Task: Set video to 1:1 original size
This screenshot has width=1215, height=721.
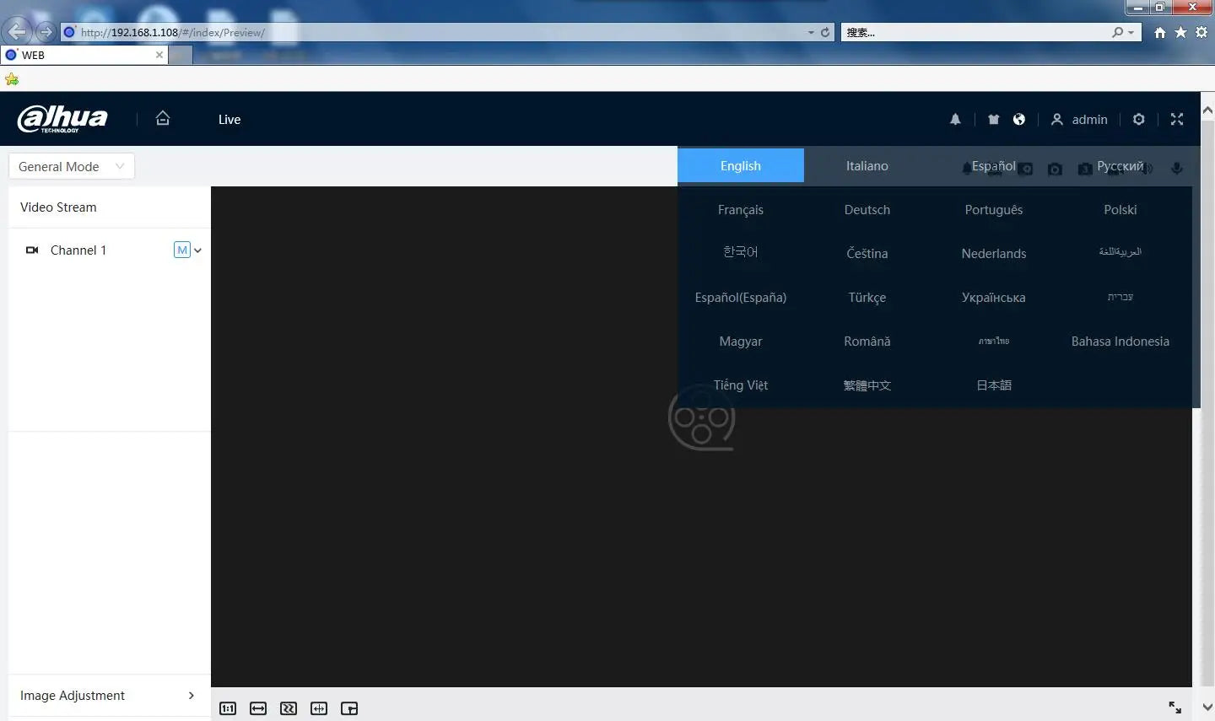Action: tap(228, 708)
